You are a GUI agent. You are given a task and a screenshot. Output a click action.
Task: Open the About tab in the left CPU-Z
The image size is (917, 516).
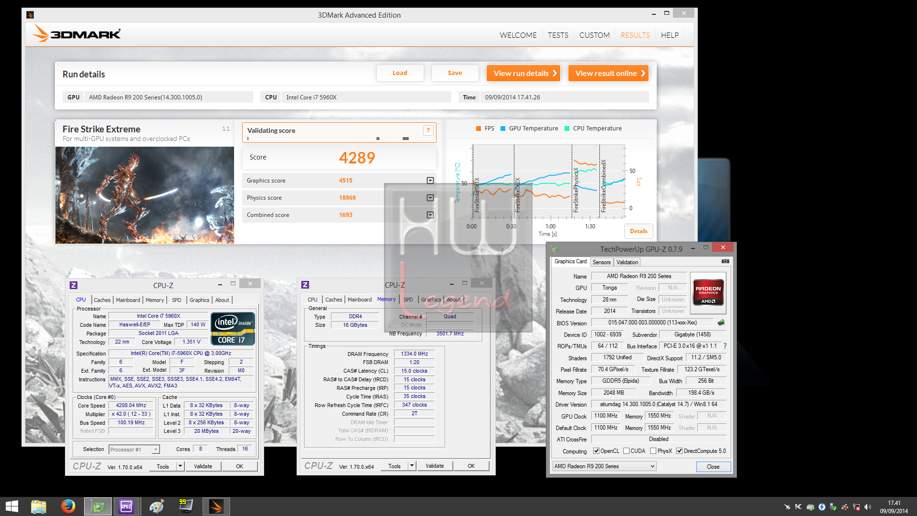(x=222, y=300)
